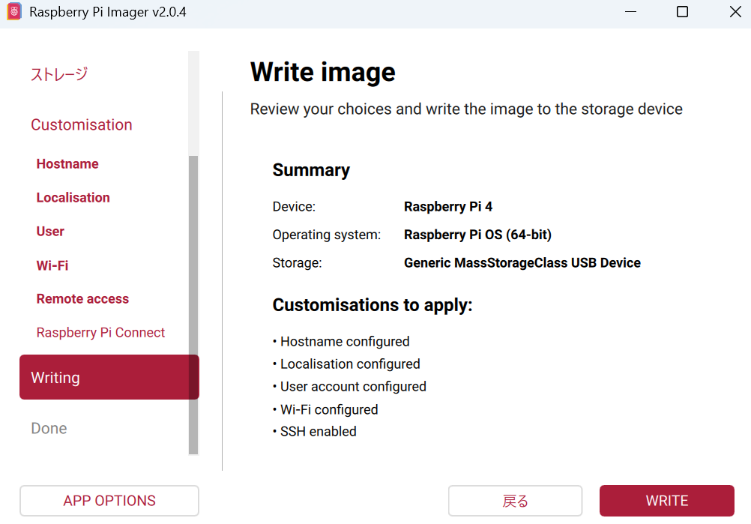The image size is (751, 524).
Task: Click the Write image heading
Action: pos(322,72)
